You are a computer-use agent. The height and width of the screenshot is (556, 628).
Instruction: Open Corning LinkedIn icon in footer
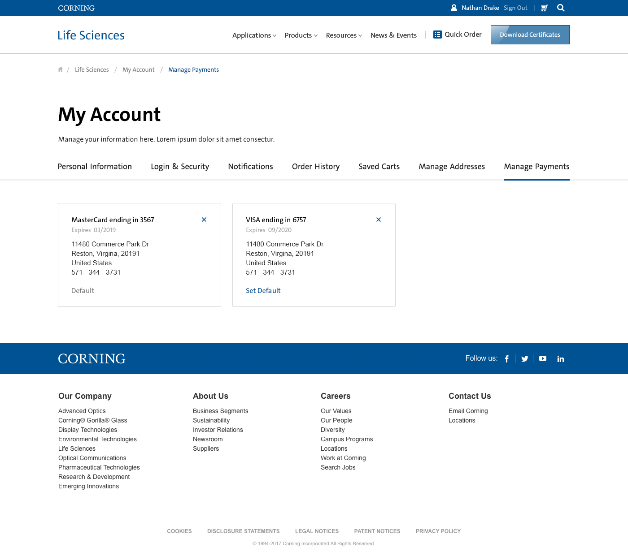point(561,359)
